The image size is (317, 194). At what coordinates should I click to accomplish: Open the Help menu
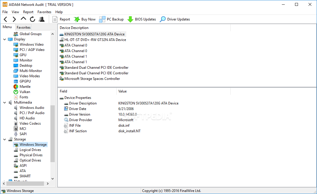coord(59,12)
